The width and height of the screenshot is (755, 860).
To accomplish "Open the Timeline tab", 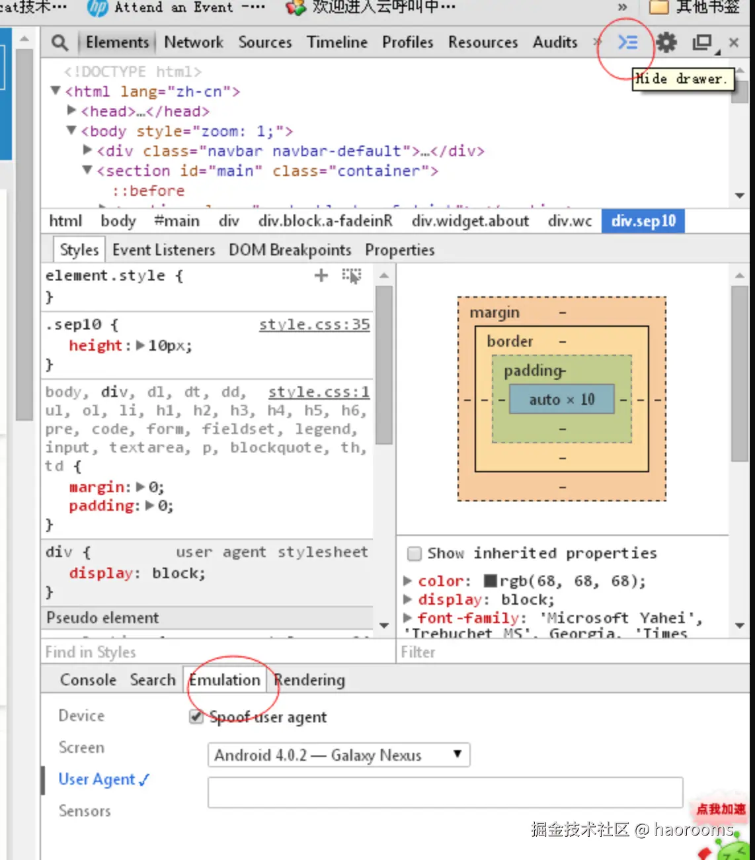I will 337,42.
